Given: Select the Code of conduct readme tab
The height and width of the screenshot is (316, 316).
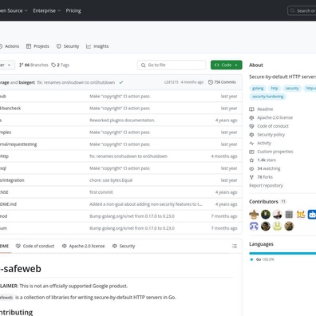Looking at the screenshot, I should pos(35,246).
